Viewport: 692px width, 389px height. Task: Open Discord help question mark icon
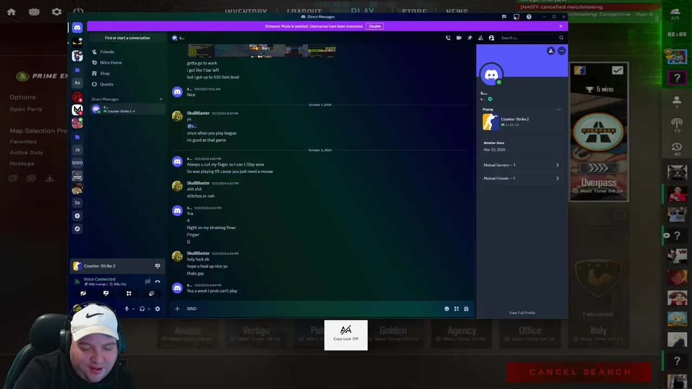click(x=529, y=17)
